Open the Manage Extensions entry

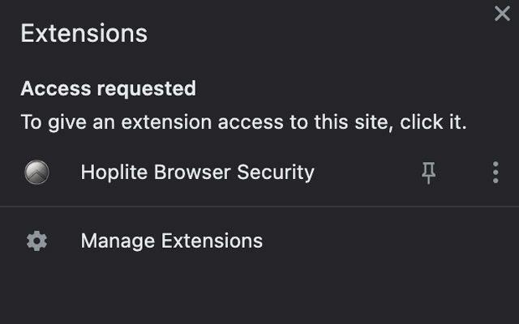click(x=171, y=241)
